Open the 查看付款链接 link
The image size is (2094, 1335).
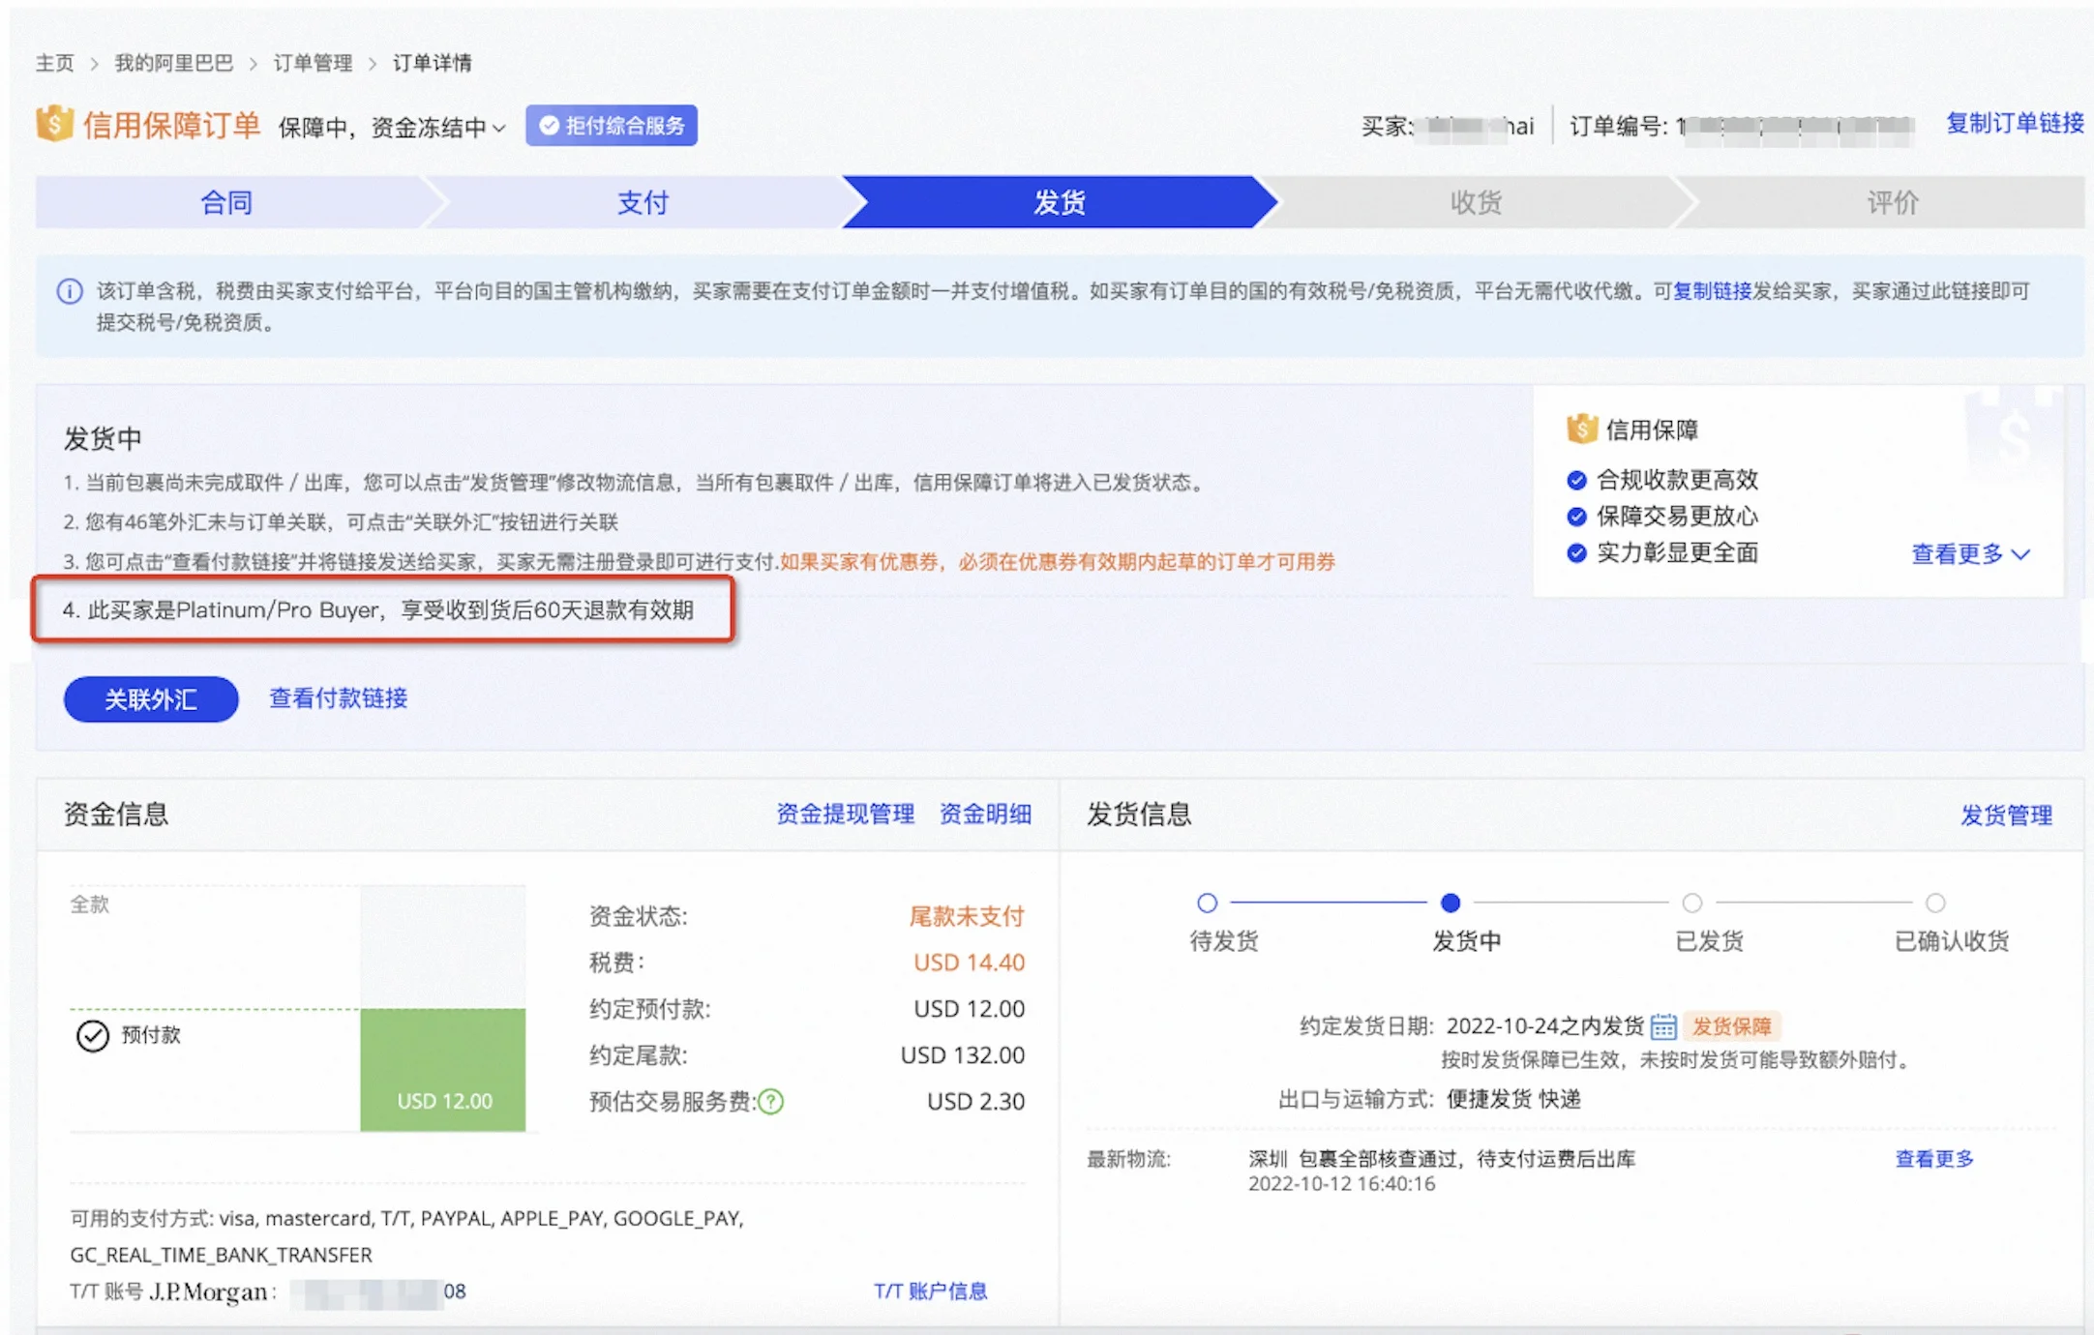point(338,698)
